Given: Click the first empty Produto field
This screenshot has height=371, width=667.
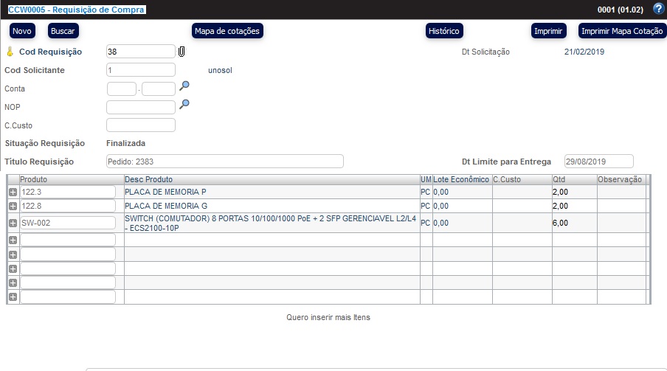Looking at the screenshot, I should pyautogui.click(x=68, y=240).
